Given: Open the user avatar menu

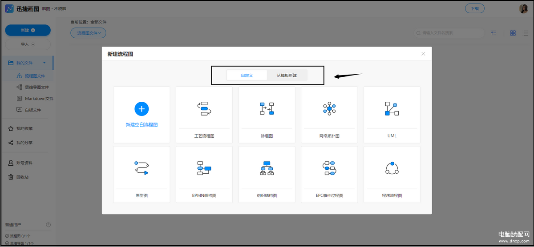Looking at the screenshot, I should pos(523,8).
